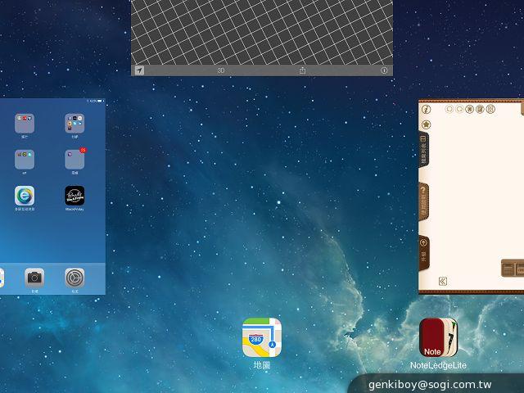
Task: Click the star favorites icon in NoteLedge
Action: pos(426,124)
